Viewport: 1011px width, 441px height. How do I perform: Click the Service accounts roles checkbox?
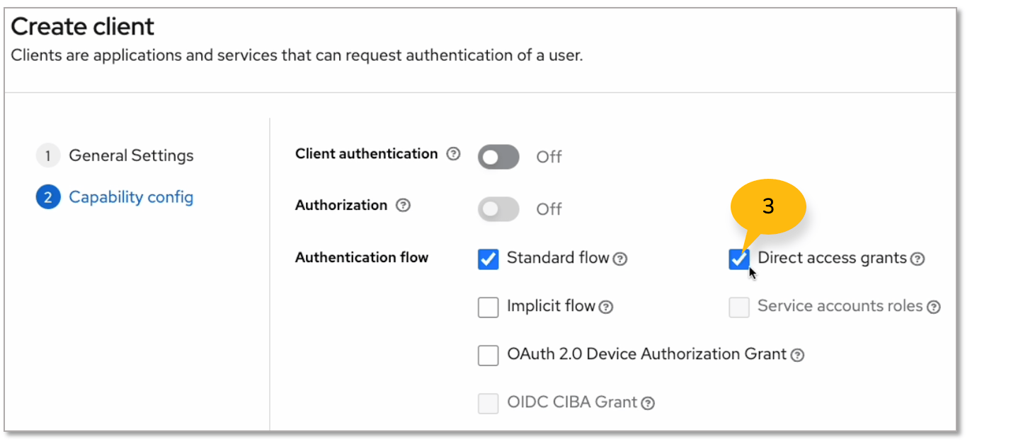point(739,307)
